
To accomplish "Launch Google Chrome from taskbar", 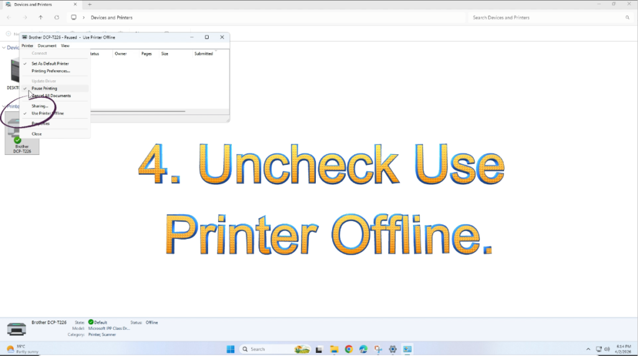I will point(349,349).
